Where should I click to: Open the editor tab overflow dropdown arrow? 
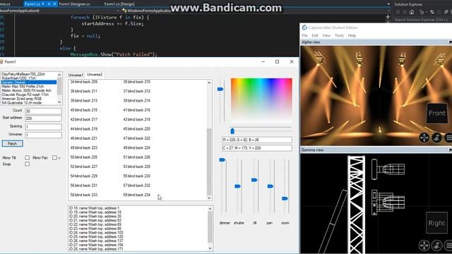pos(388,4)
